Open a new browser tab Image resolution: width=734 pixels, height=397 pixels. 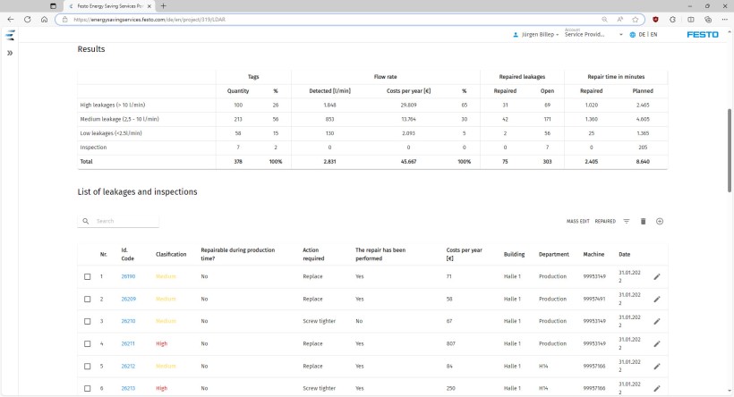(164, 6)
